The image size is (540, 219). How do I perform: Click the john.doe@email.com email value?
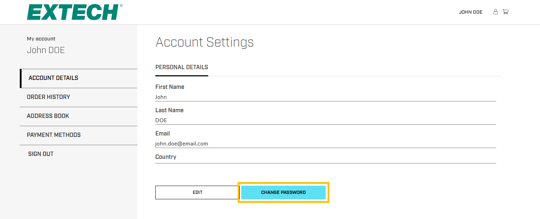coord(182,144)
